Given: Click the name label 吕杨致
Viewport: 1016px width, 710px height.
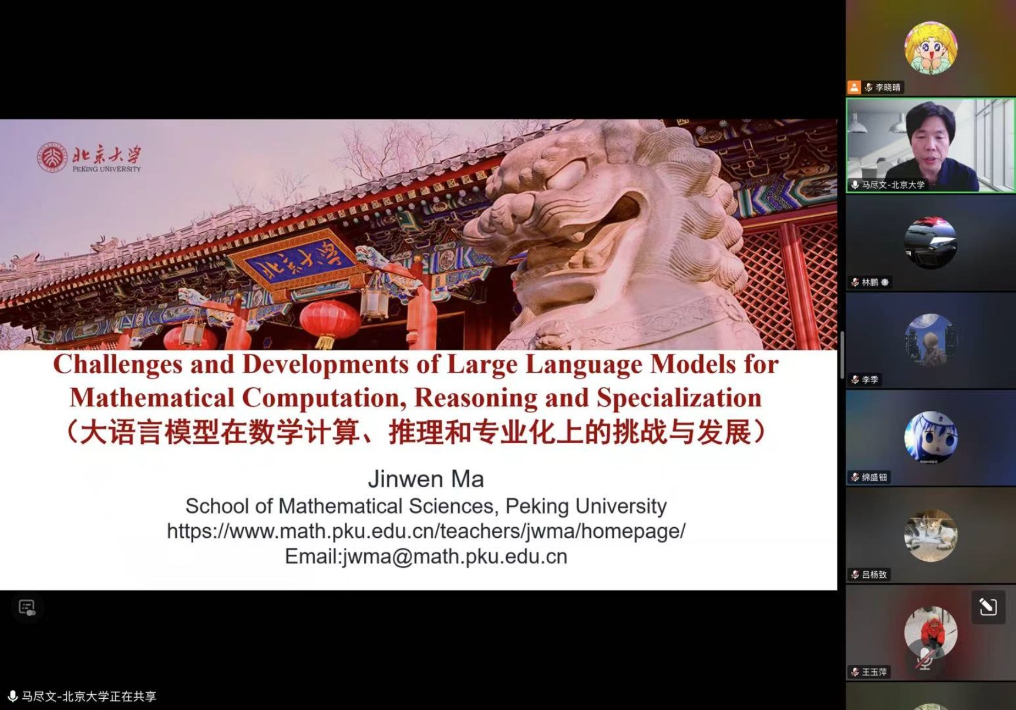Looking at the screenshot, I should pos(874,575).
